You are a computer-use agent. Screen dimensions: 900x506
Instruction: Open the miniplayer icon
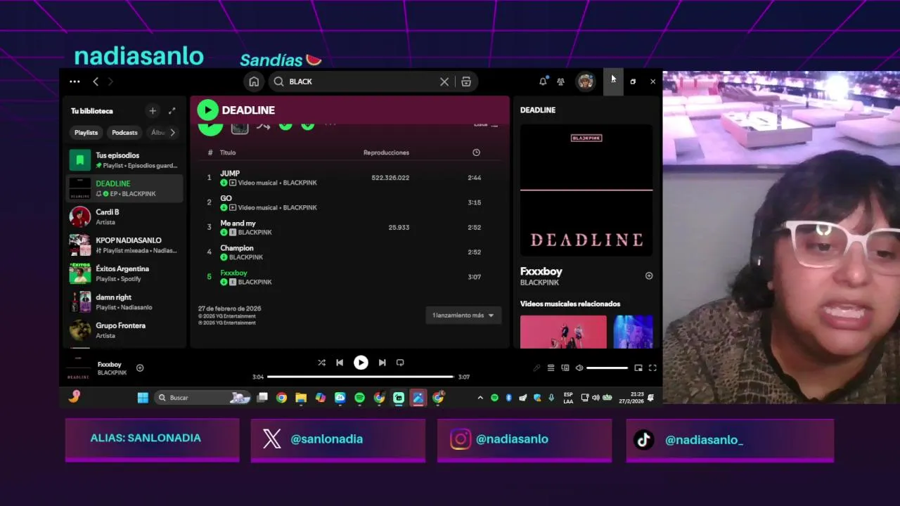[x=638, y=368]
